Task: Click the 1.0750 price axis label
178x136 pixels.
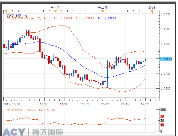Action: 165,74
